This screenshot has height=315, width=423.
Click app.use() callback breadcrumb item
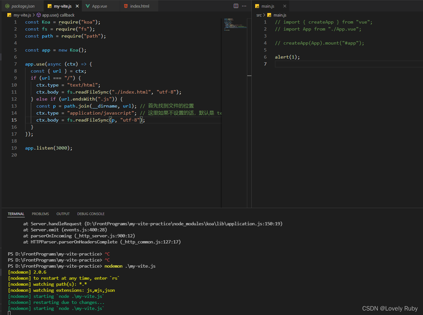click(x=58, y=15)
